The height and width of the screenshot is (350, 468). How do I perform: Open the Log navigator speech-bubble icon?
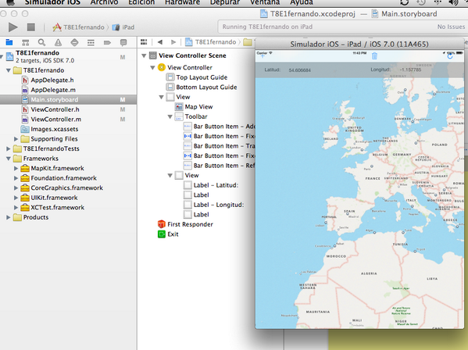click(123, 42)
